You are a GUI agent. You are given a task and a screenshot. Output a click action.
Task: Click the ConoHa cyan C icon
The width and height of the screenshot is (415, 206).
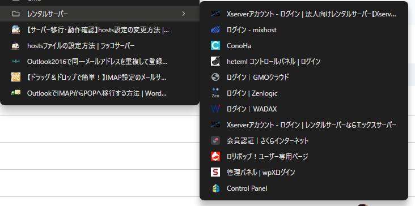(x=215, y=46)
